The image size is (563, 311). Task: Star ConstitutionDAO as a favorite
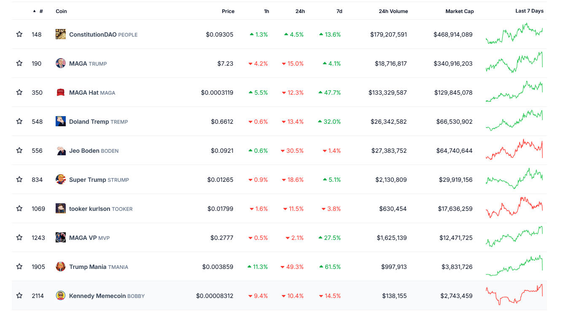tap(19, 35)
